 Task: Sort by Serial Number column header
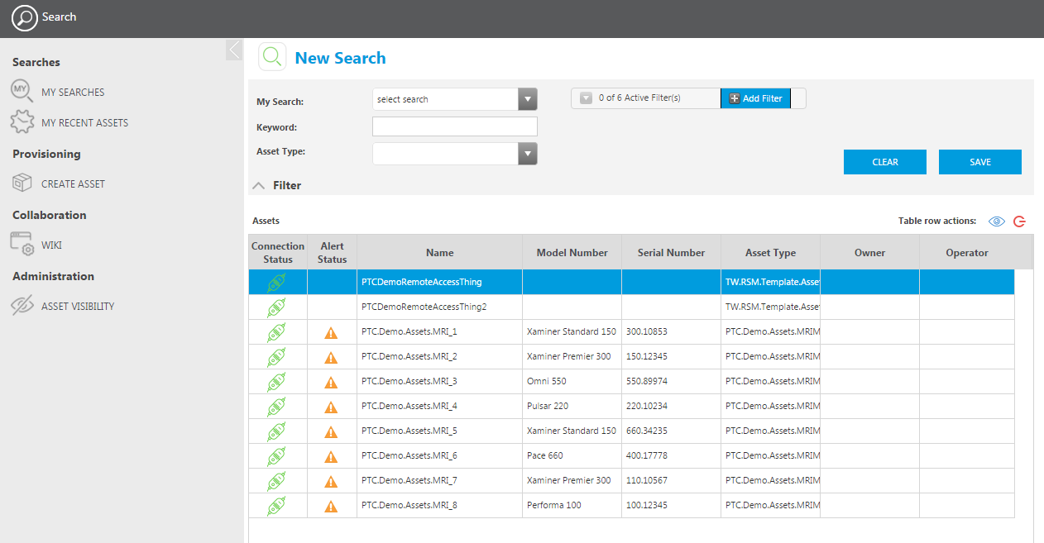[x=671, y=253]
